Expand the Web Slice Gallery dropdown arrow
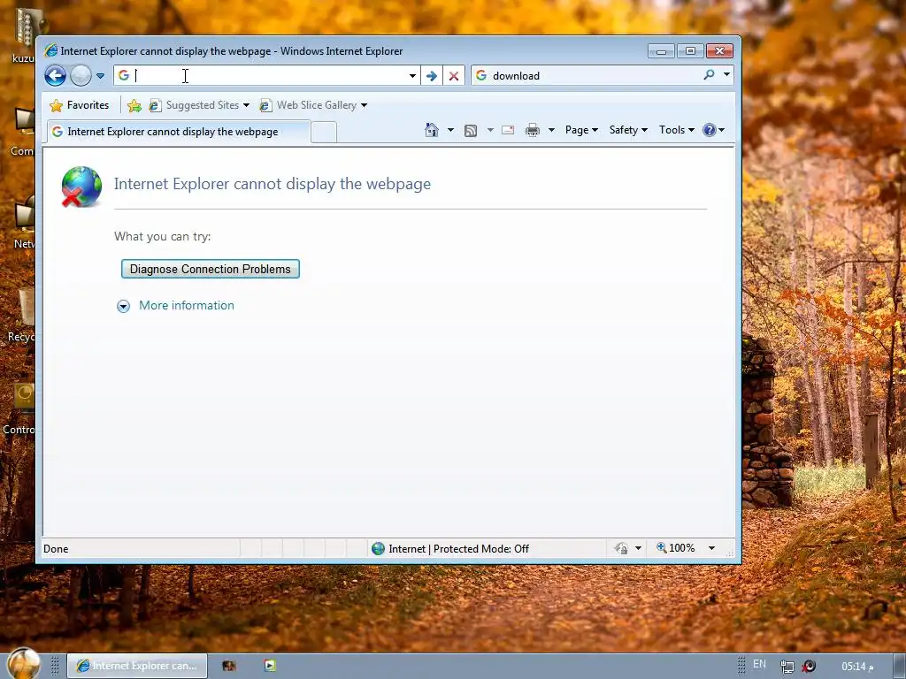 tap(364, 105)
